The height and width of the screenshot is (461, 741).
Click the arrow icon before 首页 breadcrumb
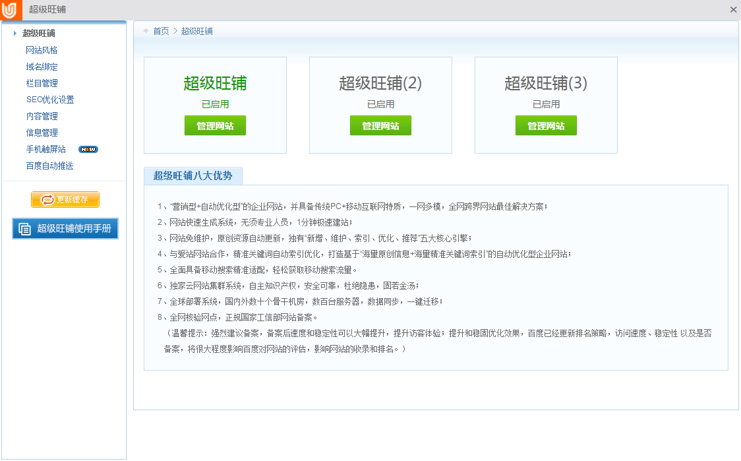tap(146, 31)
